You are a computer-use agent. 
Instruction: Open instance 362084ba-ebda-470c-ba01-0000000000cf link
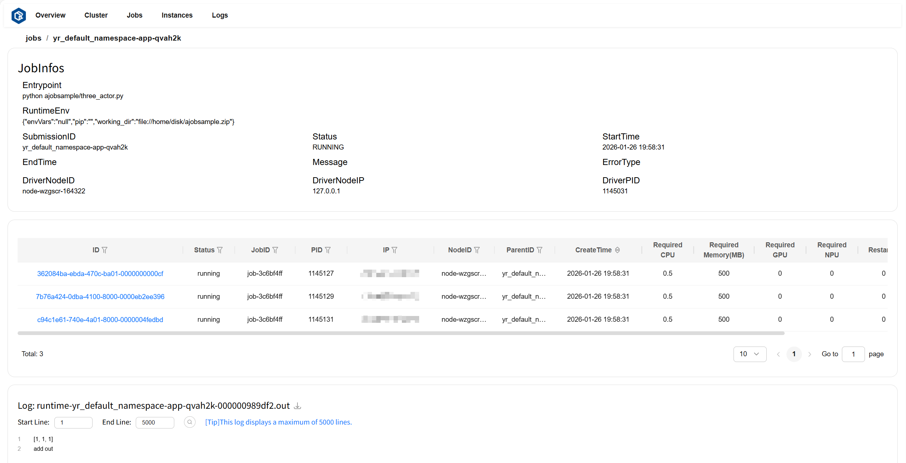pos(100,274)
